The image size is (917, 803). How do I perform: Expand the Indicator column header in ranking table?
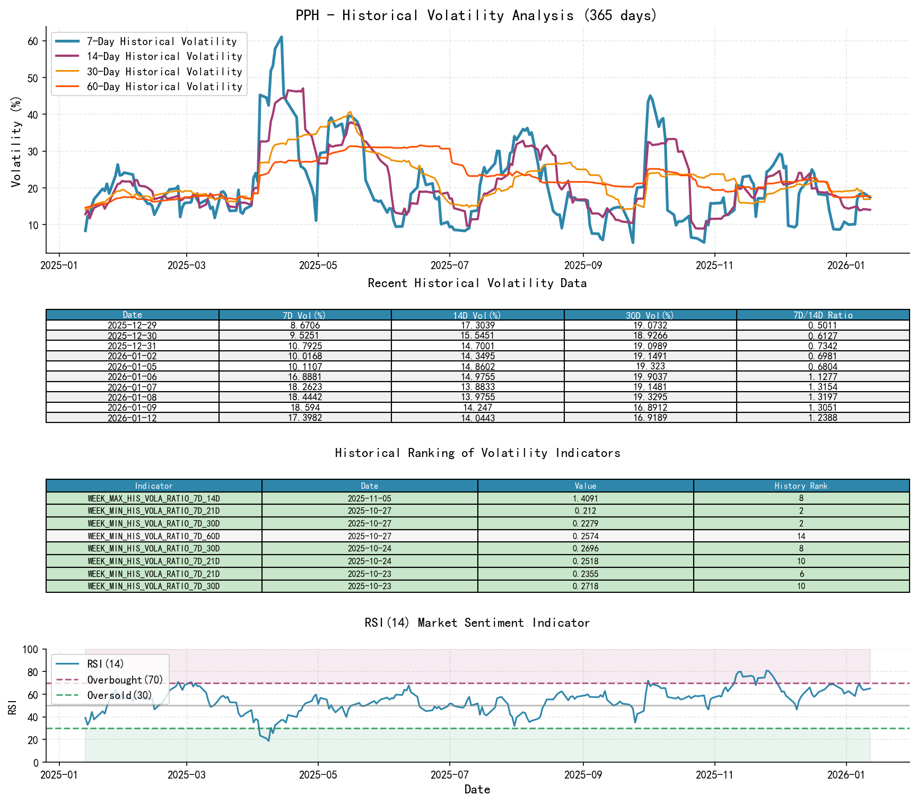click(x=153, y=486)
